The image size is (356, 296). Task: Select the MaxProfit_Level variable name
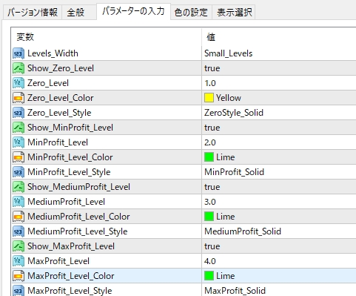(x=58, y=261)
